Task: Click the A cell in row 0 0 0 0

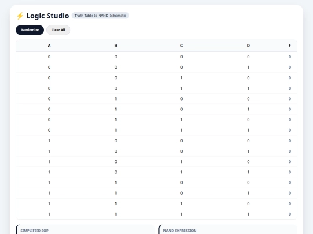Action: (x=49, y=57)
